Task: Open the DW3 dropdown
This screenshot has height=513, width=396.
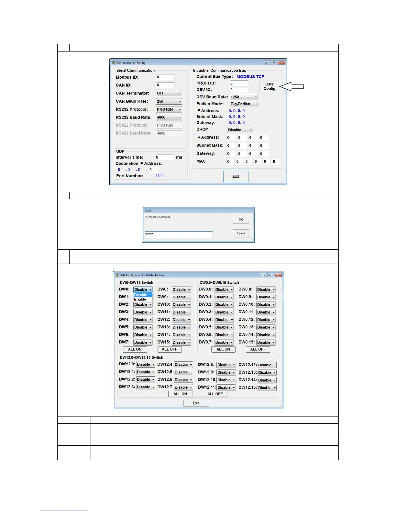Action: click(x=143, y=312)
